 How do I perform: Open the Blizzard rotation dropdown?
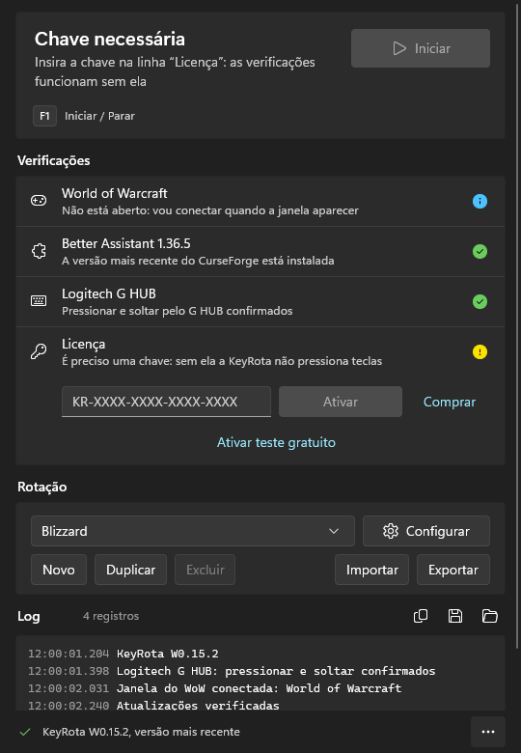[x=193, y=531]
